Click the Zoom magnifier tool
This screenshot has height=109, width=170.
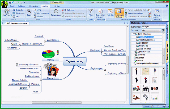point(29,12)
